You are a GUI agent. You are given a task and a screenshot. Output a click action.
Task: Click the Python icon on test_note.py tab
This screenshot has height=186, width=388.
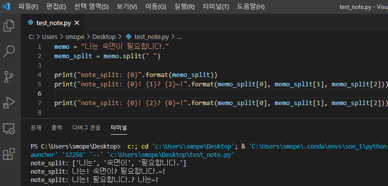31,23
